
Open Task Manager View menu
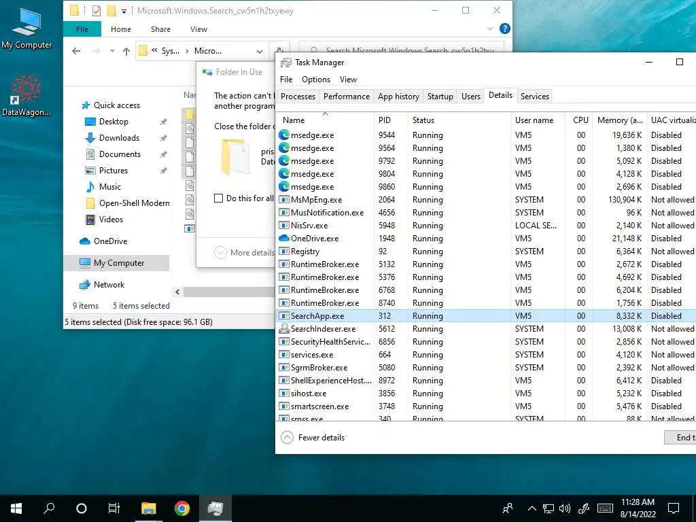[349, 80]
